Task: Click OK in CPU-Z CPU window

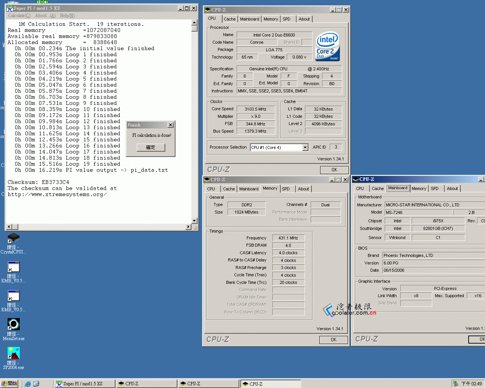Action: point(334,170)
